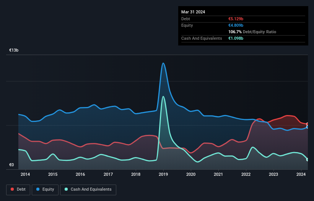
Task: Click the Equity label in tooltip
Action: pyautogui.click(x=187, y=25)
